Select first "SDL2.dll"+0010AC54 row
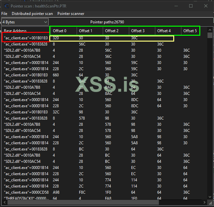 (104, 57)
